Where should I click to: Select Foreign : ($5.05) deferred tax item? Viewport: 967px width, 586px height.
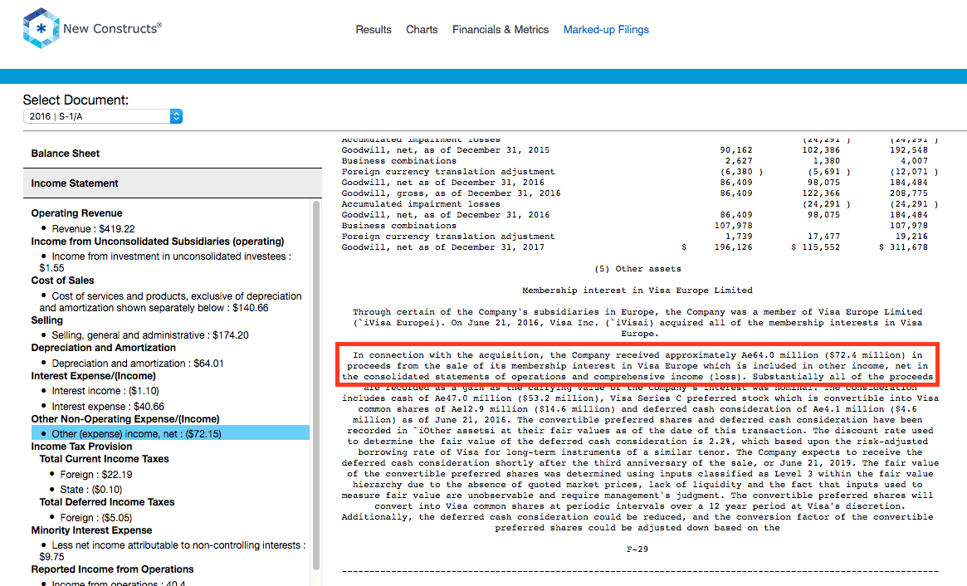(96, 518)
